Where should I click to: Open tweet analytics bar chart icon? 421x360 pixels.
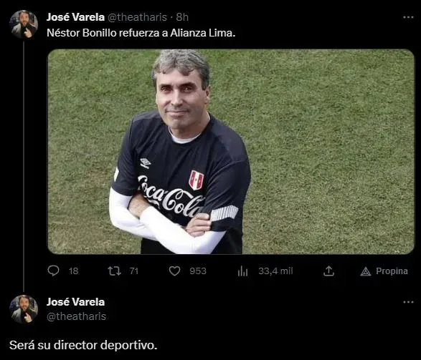click(x=242, y=271)
